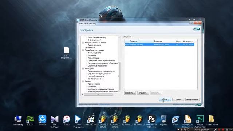Screen dimensions: 233x131
Task: Select Скрытые окна уведомлений tree item
Action: click(x=99, y=74)
